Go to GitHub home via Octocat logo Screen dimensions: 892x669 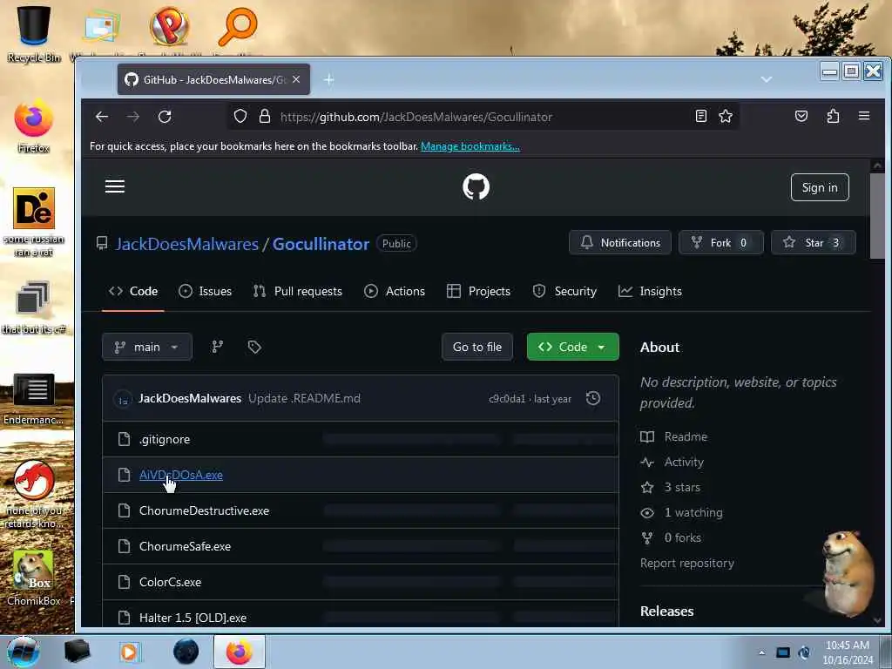coord(476,186)
